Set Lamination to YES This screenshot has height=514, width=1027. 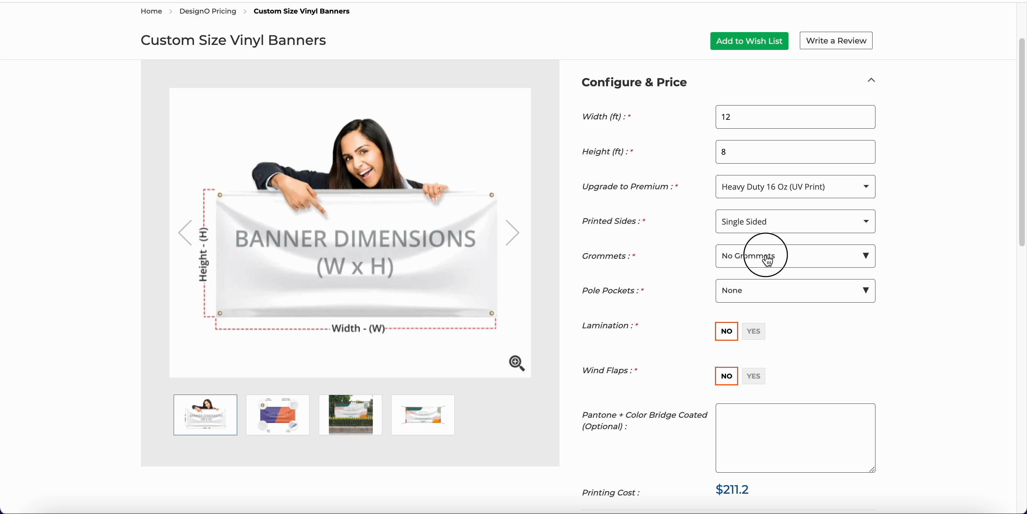click(753, 331)
